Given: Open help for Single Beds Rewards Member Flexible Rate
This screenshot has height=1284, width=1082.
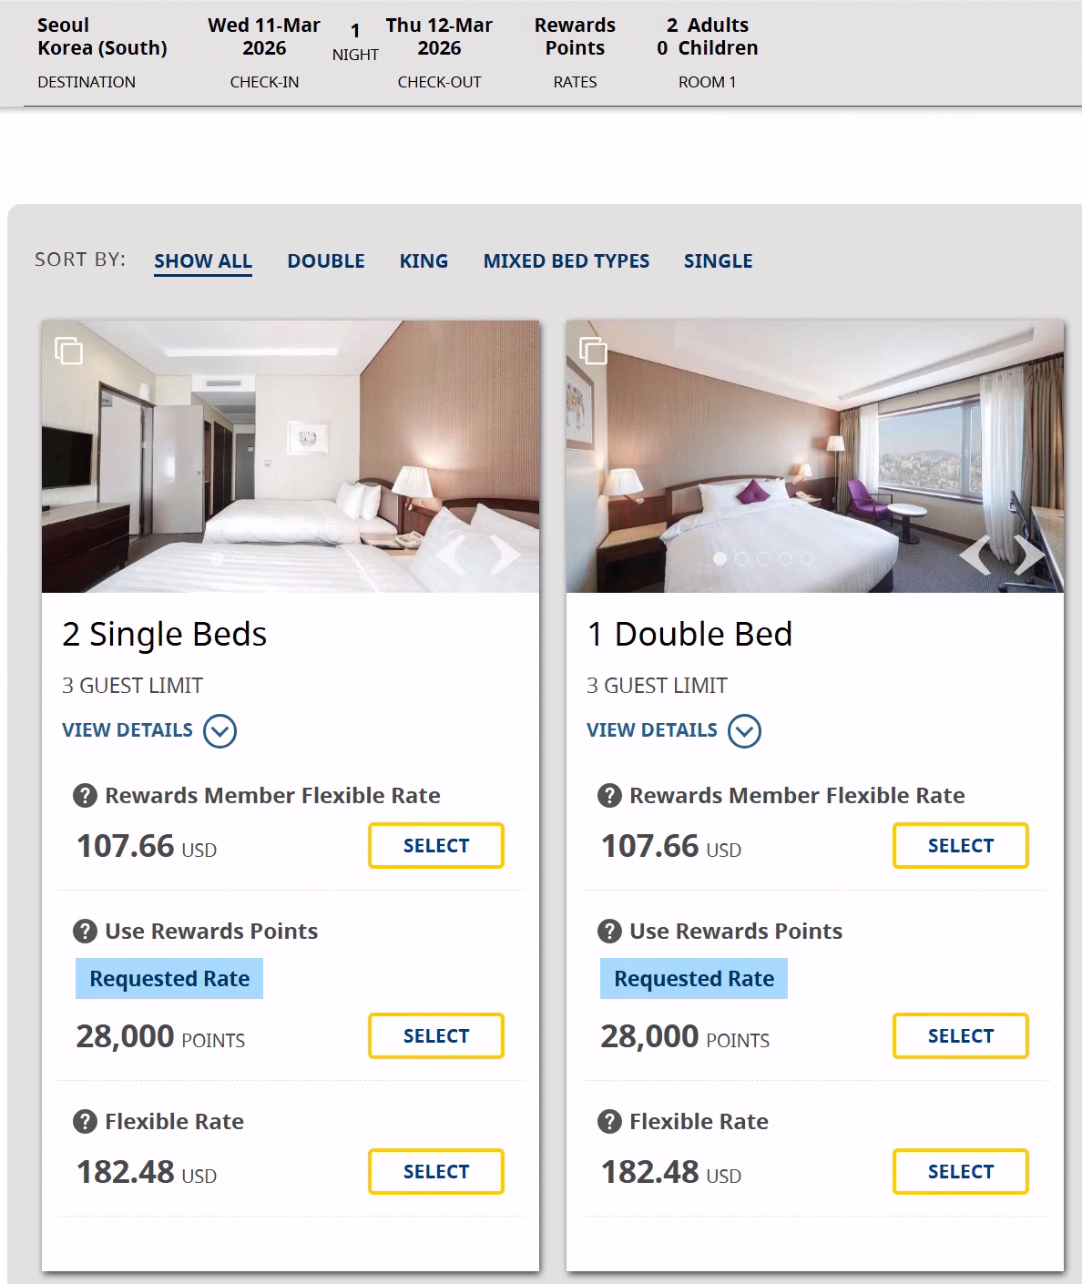Looking at the screenshot, I should [85, 796].
